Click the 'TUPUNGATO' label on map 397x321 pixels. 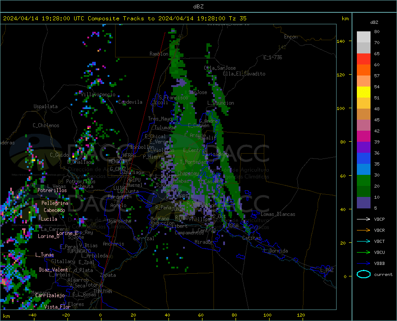pyautogui.click(x=79, y=251)
